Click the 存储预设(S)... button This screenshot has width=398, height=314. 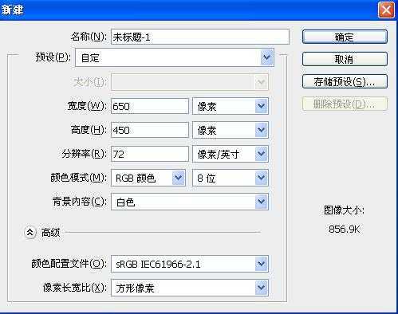pos(345,81)
